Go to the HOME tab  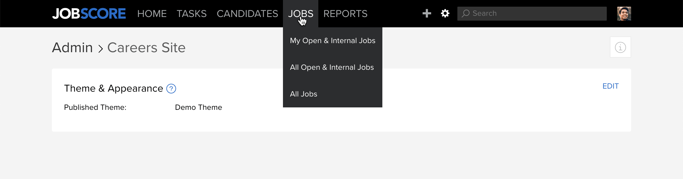(x=152, y=14)
